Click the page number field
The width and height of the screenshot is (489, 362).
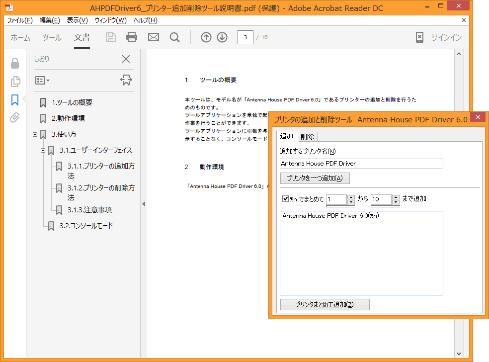(x=245, y=37)
